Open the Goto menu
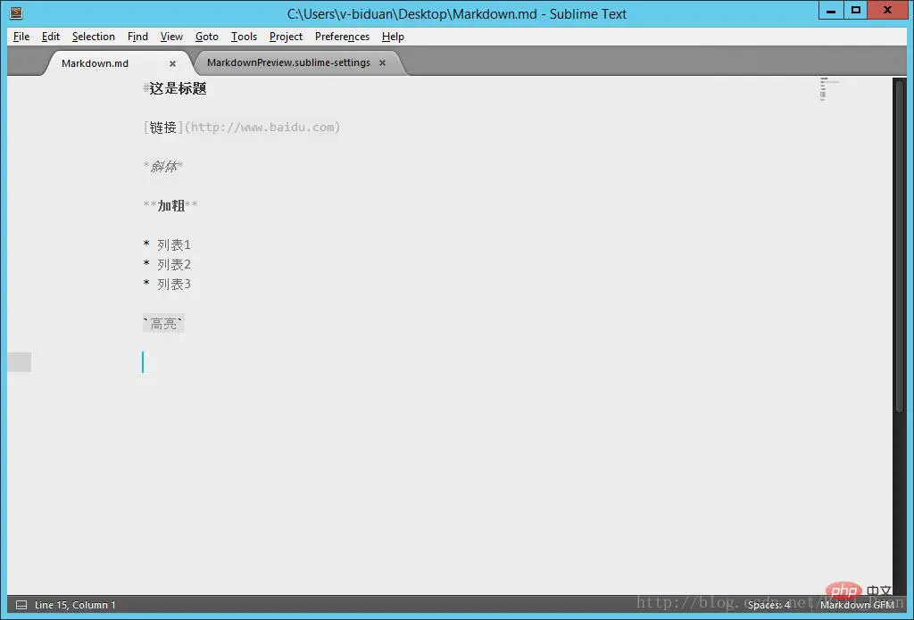Viewport: 914px width, 620px height. coord(206,37)
